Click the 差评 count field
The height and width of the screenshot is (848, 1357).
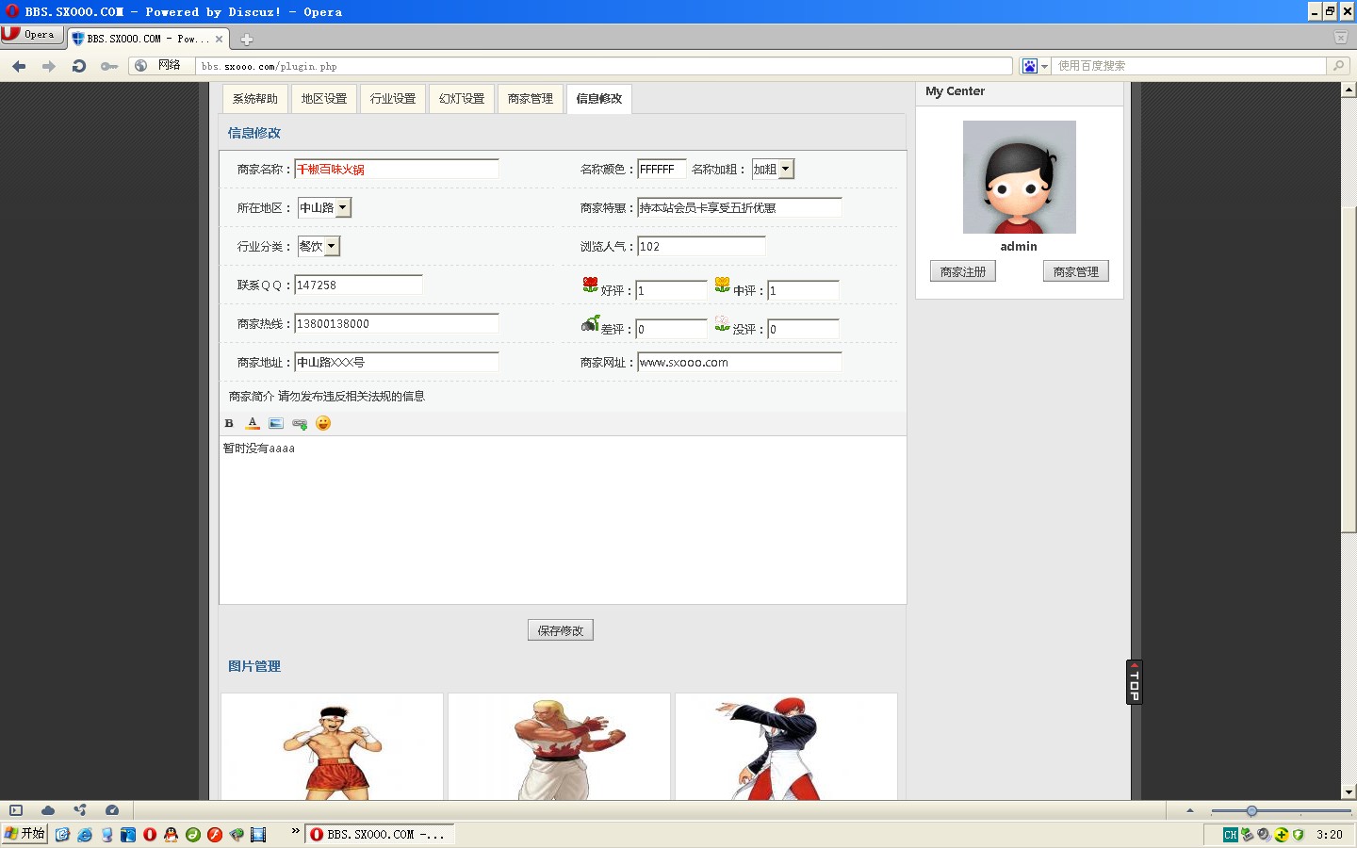click(x=671, y=329)
